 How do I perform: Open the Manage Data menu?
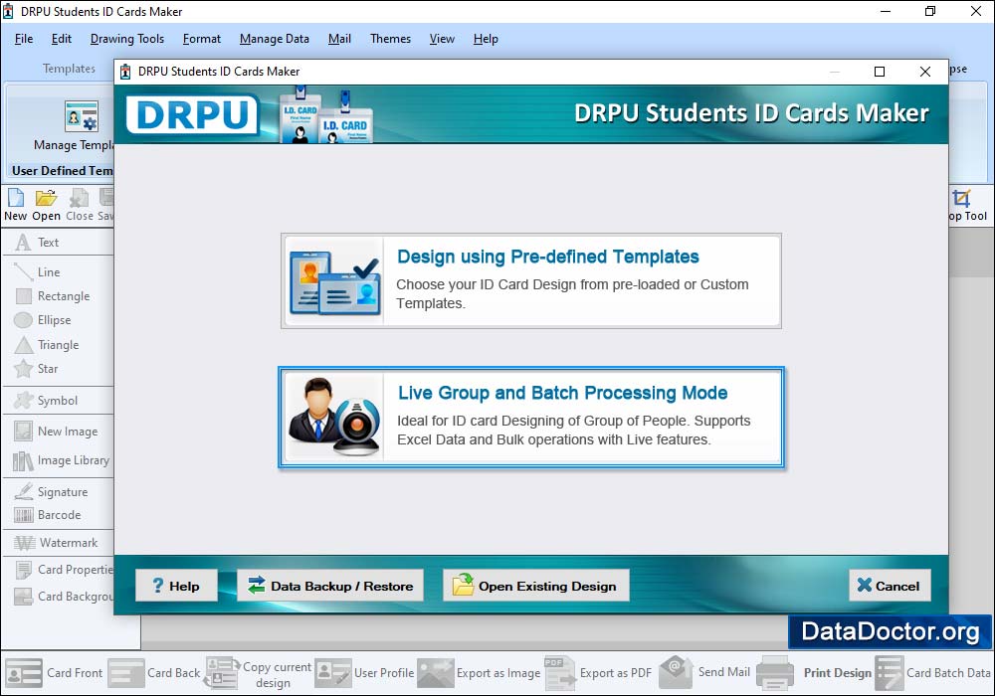pos(275,39)
